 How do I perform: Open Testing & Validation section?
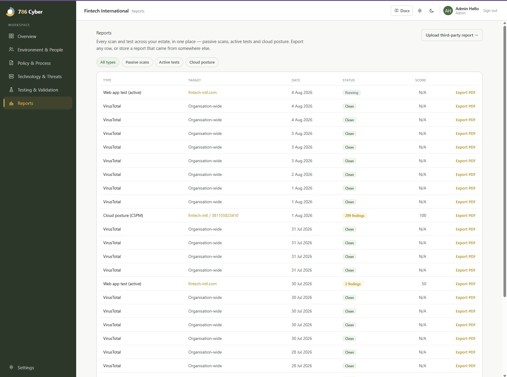click(x=38, y=90)
